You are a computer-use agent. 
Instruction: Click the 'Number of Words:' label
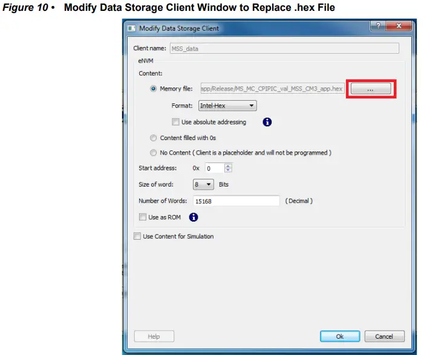point(163,201)
